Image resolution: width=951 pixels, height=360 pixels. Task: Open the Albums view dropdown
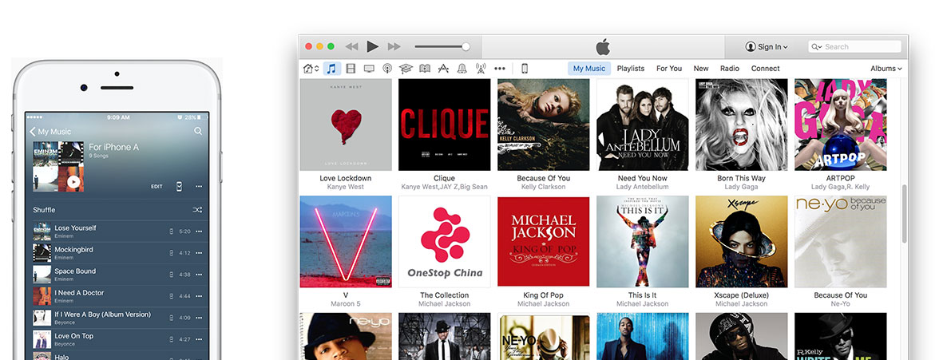(x=886, y=69)
